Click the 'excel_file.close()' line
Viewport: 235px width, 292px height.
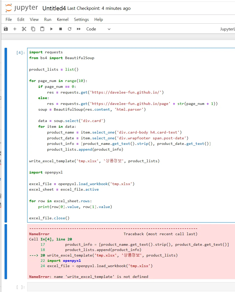pos(49,218)
